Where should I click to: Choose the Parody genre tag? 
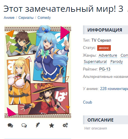point(116,62)
